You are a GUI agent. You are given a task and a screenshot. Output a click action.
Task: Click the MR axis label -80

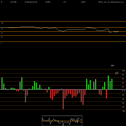[123, 107]
